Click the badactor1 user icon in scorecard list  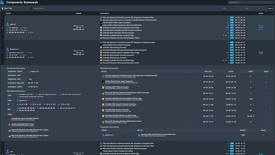(x=8, y=49)
